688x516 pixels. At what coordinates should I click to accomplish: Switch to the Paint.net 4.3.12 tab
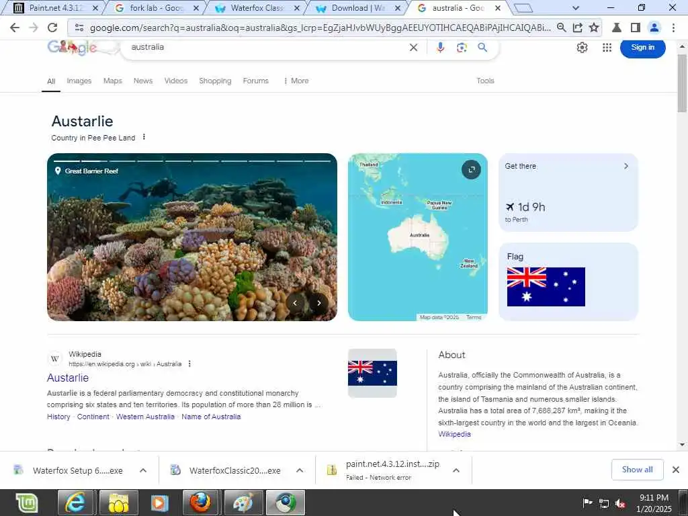(55, 8)
